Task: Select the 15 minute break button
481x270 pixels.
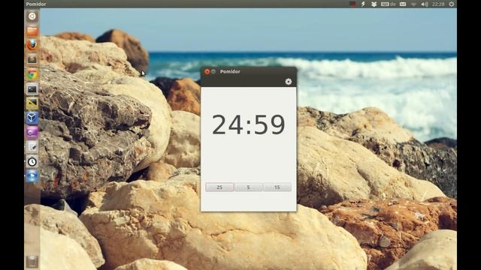Action: (x=277, y=187)
